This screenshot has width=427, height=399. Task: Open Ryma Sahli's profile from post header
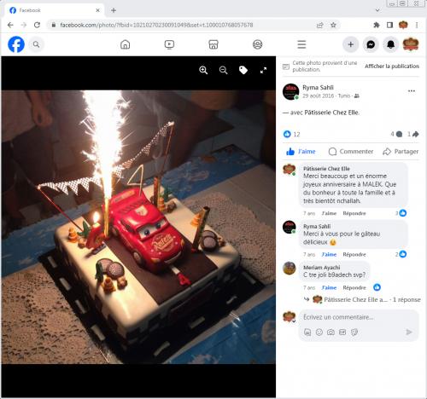(318, 87)
